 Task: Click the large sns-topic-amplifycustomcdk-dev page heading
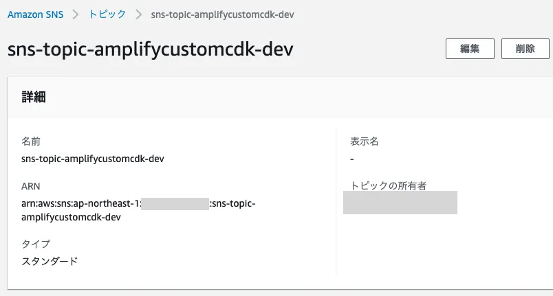[150, 49]
